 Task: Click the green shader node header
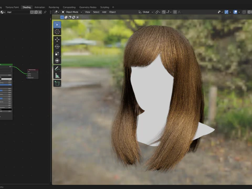coord(6,65)
